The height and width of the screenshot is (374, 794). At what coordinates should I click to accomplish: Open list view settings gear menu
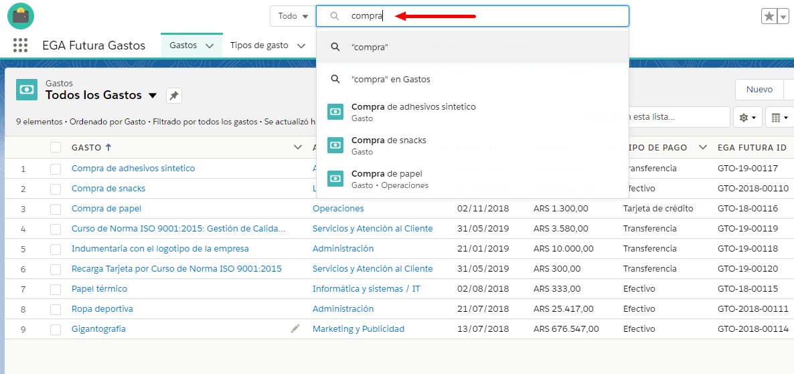click(747, 117)
